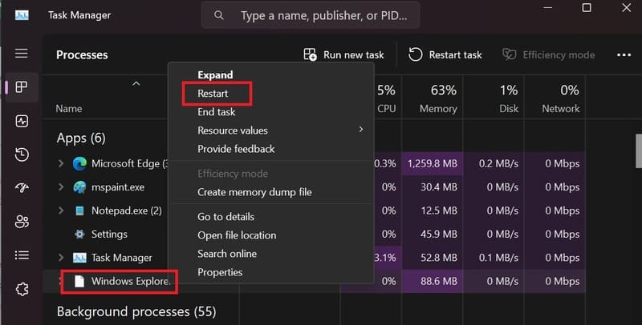The image size is (642, 325).
Task: Open the Startup apps sidebar icon
Action: coord(22,187)
